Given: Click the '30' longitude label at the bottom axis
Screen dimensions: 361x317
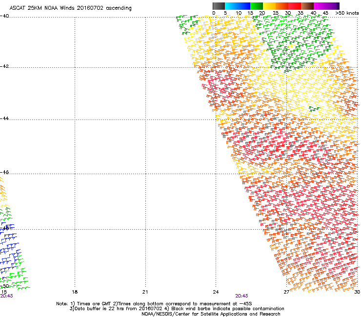Looking at the screenshot, I should point(357,292).
